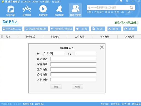Viewport: 141px width, 106px height.
Task: Click hot search term QQ
Action: pyautogui.click(x=112, y=12)
